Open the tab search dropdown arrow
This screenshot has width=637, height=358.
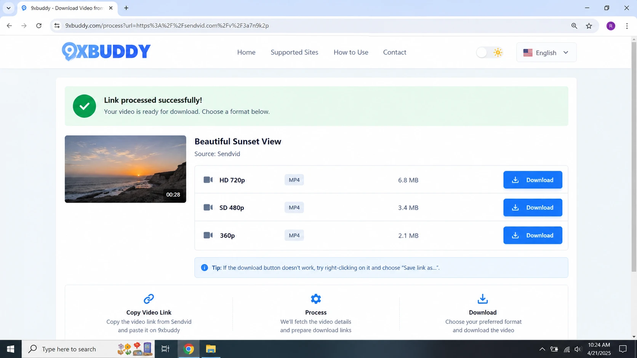point(8,8)
